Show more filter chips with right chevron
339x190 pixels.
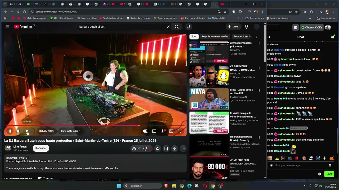[x=257, y=37]
